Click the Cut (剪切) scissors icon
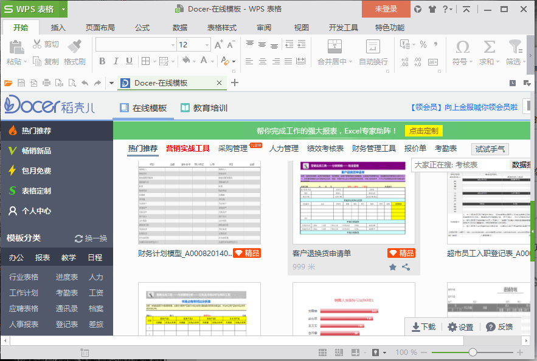537x361 pixels. pos(37,44)
